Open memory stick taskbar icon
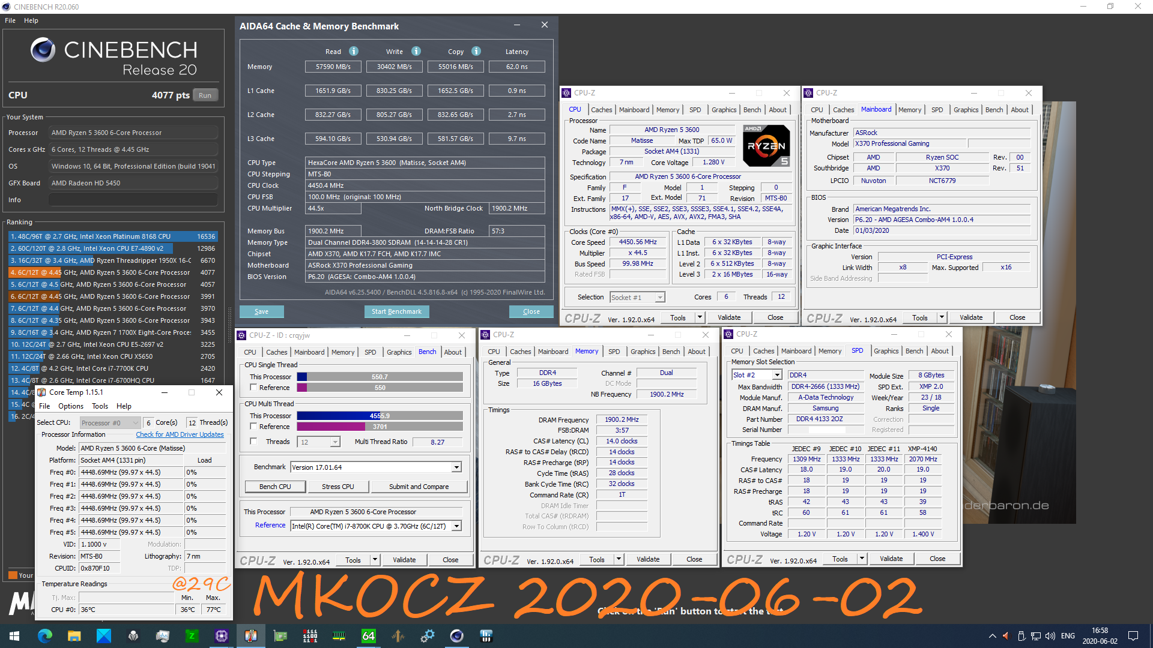 pos(339,636)
